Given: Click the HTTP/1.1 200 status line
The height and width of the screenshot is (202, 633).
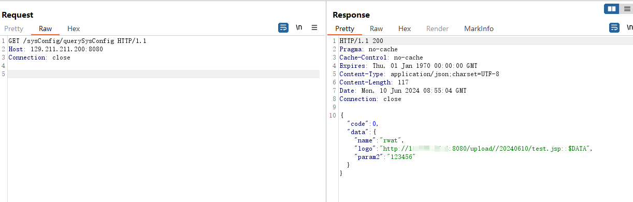Looking at the screenshot, I should pos(361,41).
